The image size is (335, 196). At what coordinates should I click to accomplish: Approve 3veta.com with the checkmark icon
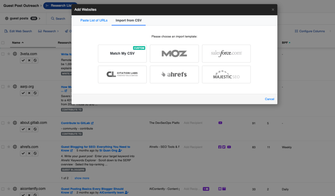[23, 60]
